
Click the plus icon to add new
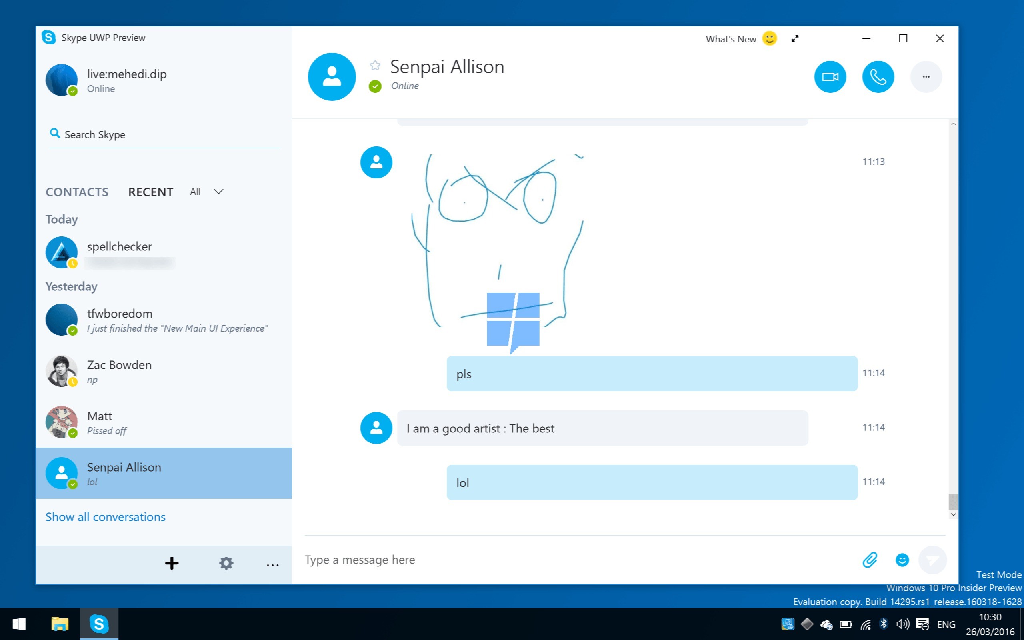pyautogui.click(x=172, y=563)
